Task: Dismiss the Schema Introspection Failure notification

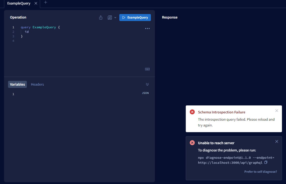Action: pos(277,110)
